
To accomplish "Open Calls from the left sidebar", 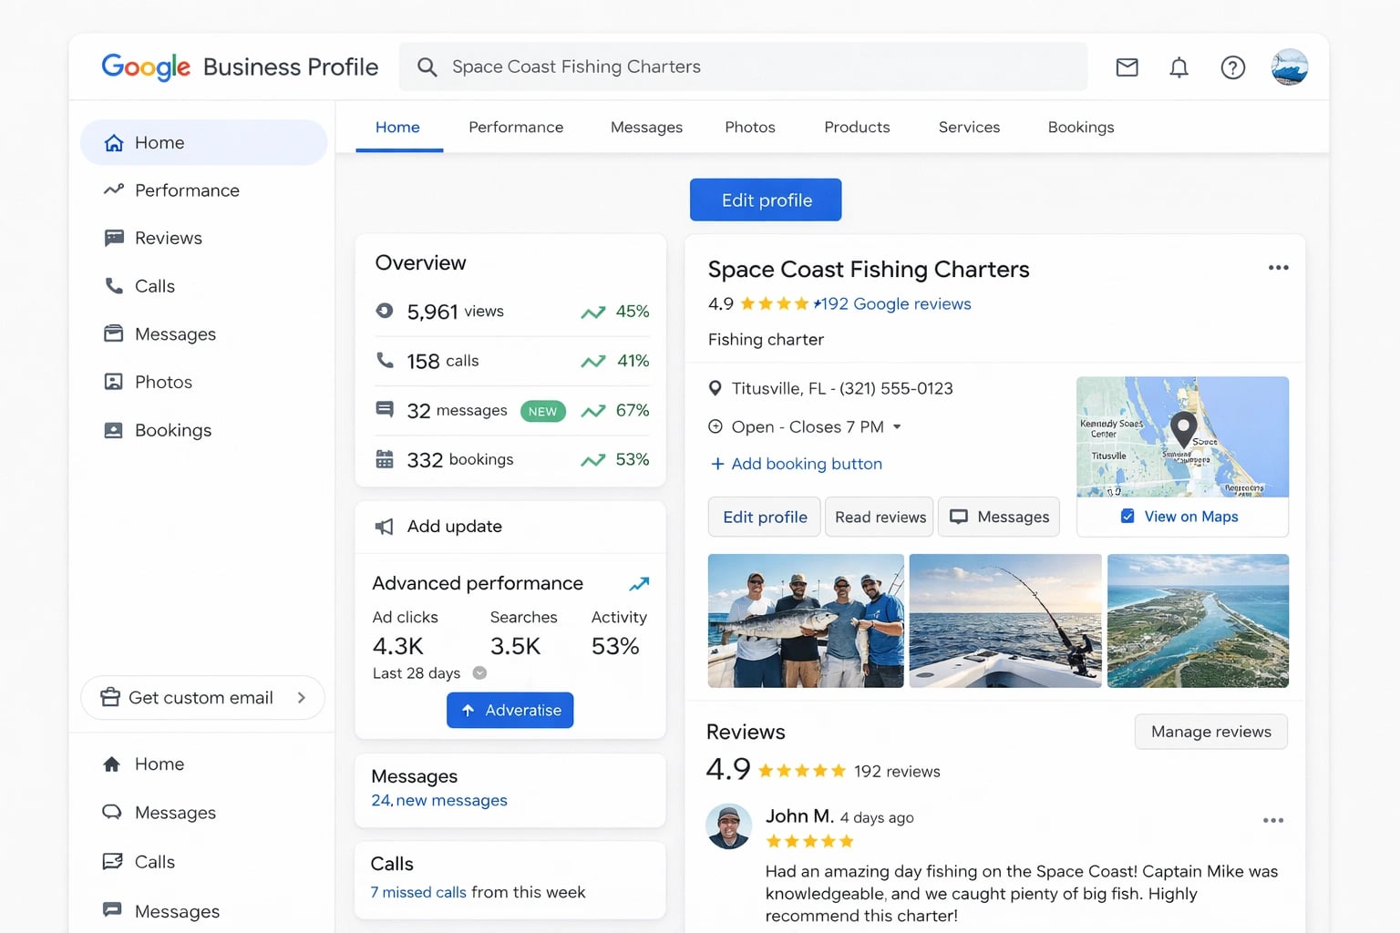I will [154, 285].
